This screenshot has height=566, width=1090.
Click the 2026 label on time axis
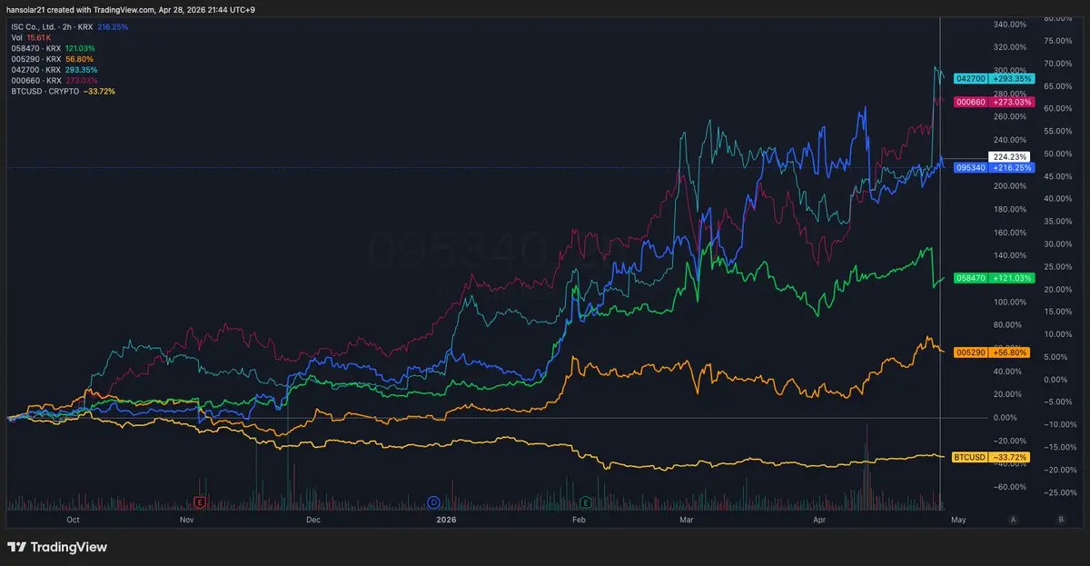[446, 521]
